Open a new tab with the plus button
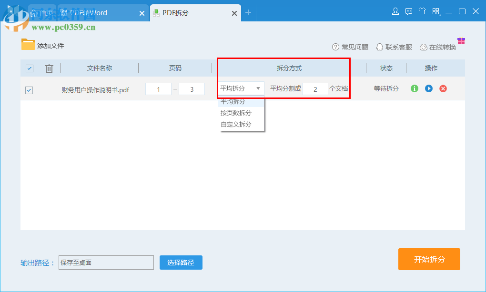Screen dimensions: 486x292 tap(248, 13)
